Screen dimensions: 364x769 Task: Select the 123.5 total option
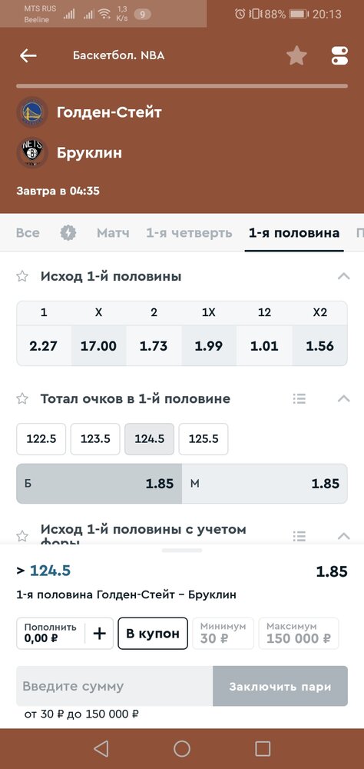point(95,439)
